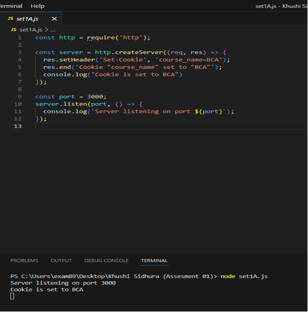Screen dimensions: 308x312
Task: Click the JS icon on set1A.js tab
Action: pyautogui.click(x=10, y=19)
